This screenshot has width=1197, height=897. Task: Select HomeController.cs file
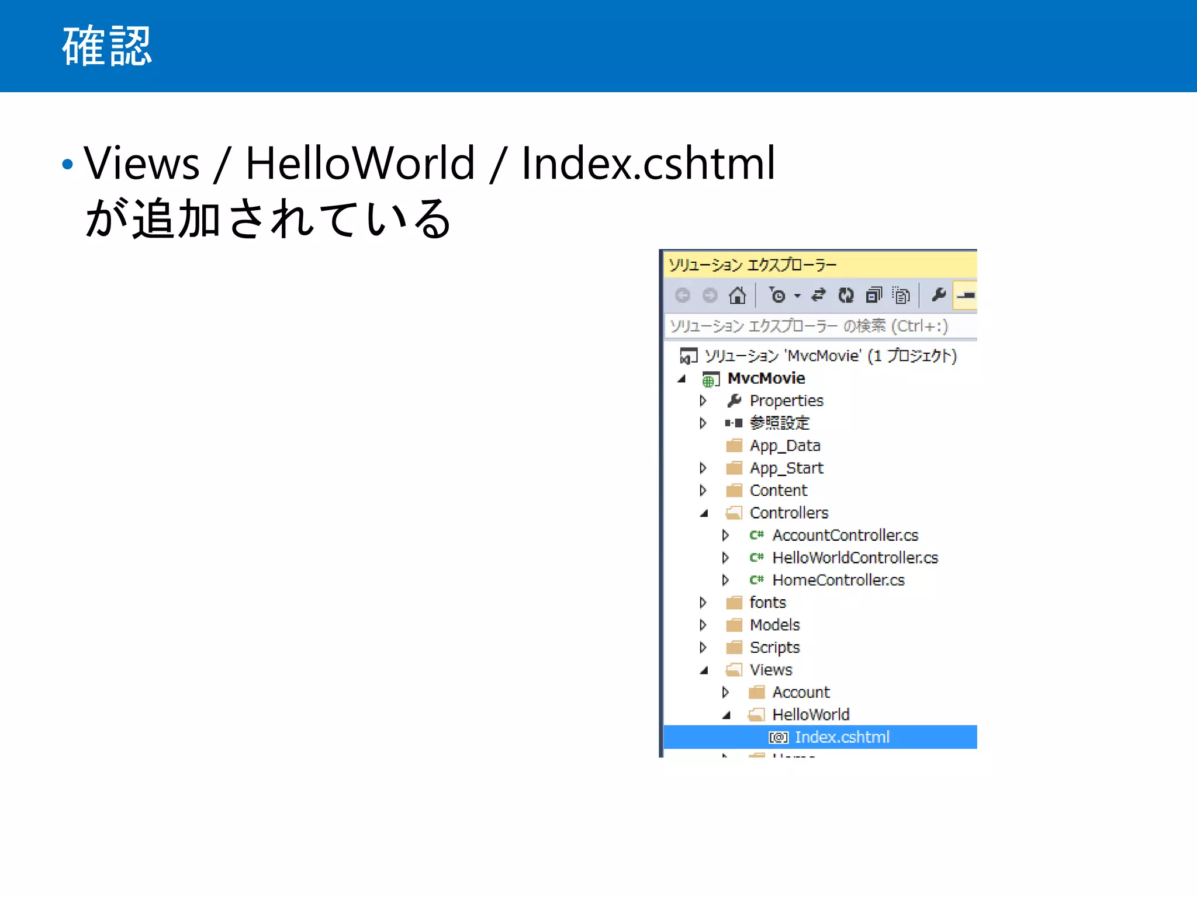[838, 580]
